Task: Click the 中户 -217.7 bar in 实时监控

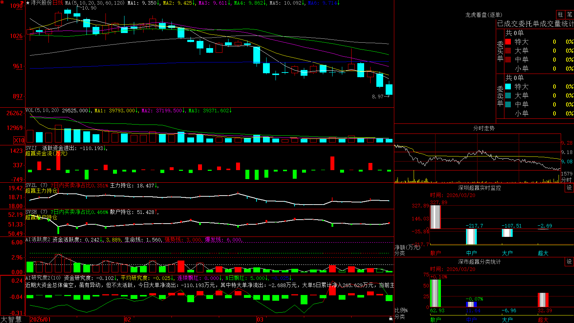Action: 471,237
